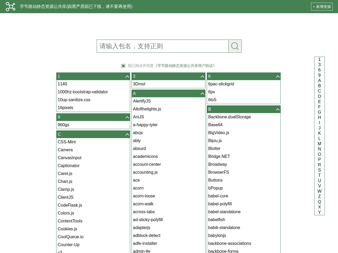Image resolution: width=338 pixels, height=253 pixels.
Task: Click the site logo icon in header
Action: pyautogui.click(x=11, y=7)
